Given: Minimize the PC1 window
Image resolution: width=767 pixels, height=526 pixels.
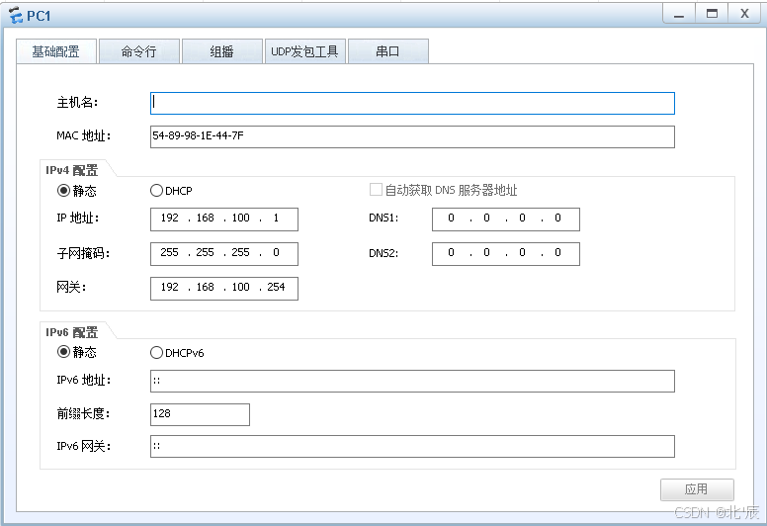Looking at the screenshot, I should point(679,13).
